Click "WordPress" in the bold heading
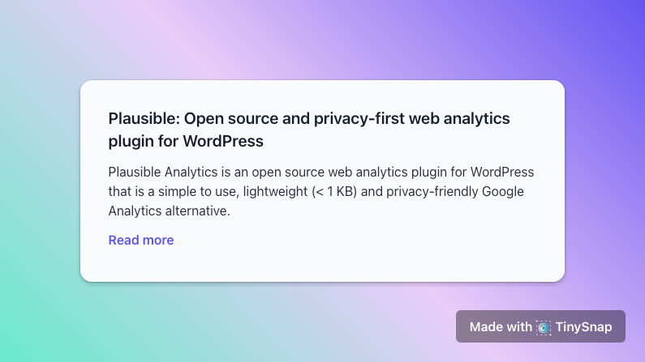645x362 pixels. tap(223, 141)
